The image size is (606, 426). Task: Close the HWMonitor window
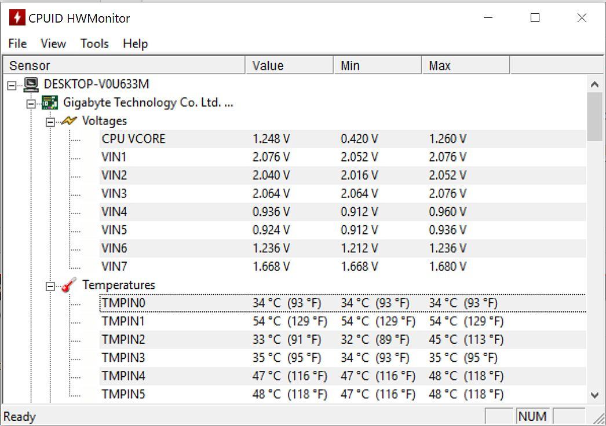click(582, 18)
